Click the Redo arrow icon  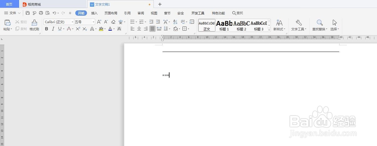[63, 13]
